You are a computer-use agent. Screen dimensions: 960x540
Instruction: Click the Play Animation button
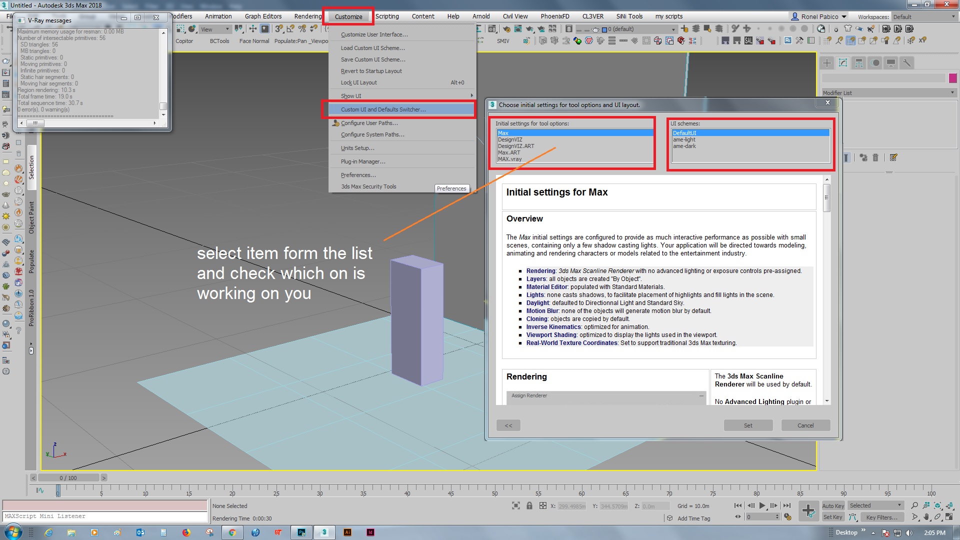tap(762, 506)
